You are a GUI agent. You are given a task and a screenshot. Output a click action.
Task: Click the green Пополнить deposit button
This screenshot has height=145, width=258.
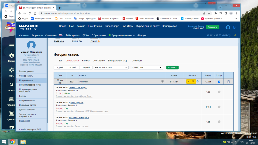[x=212, y=27]
